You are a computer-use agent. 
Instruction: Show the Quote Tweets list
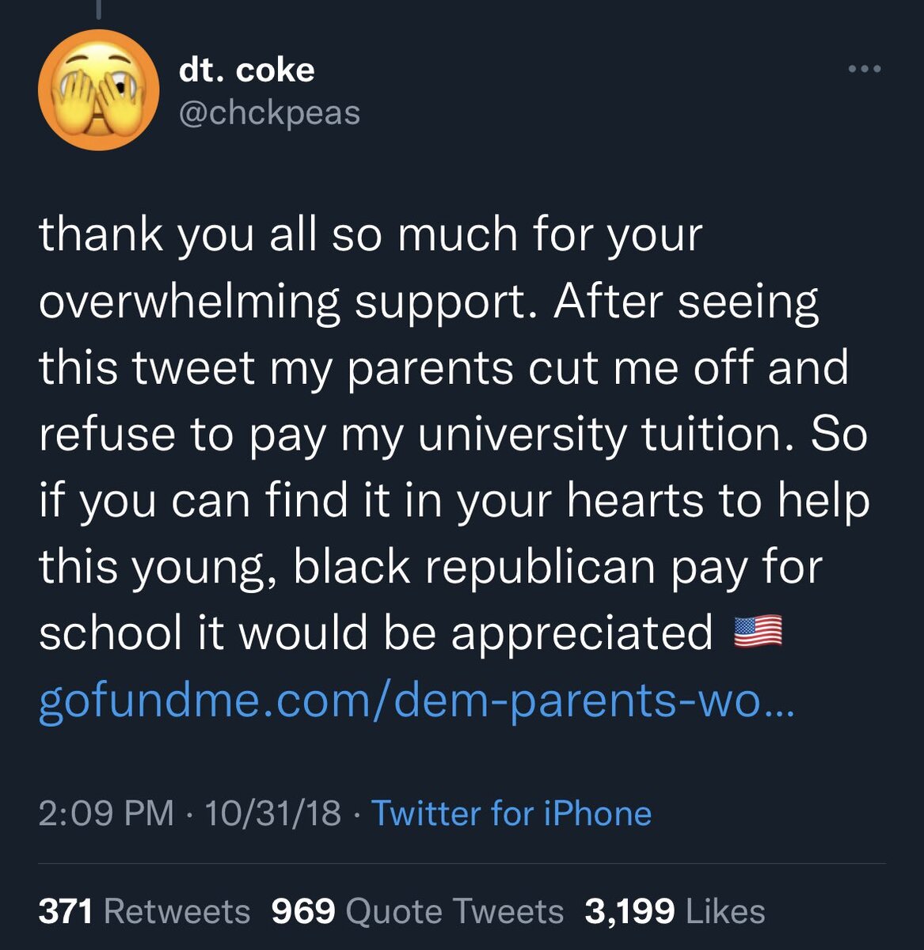pos(455,911)
